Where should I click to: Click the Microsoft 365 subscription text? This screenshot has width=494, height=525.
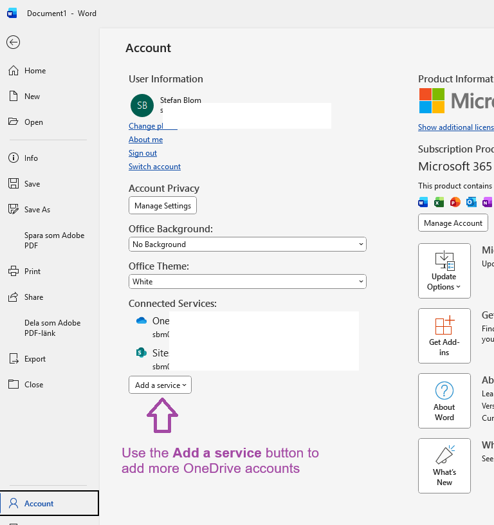(x=455, y=167)
